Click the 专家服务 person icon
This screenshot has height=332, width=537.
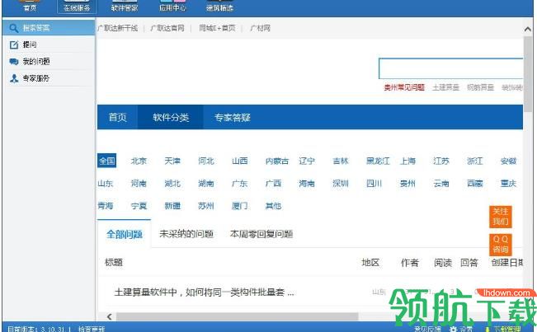click(14, 78)
